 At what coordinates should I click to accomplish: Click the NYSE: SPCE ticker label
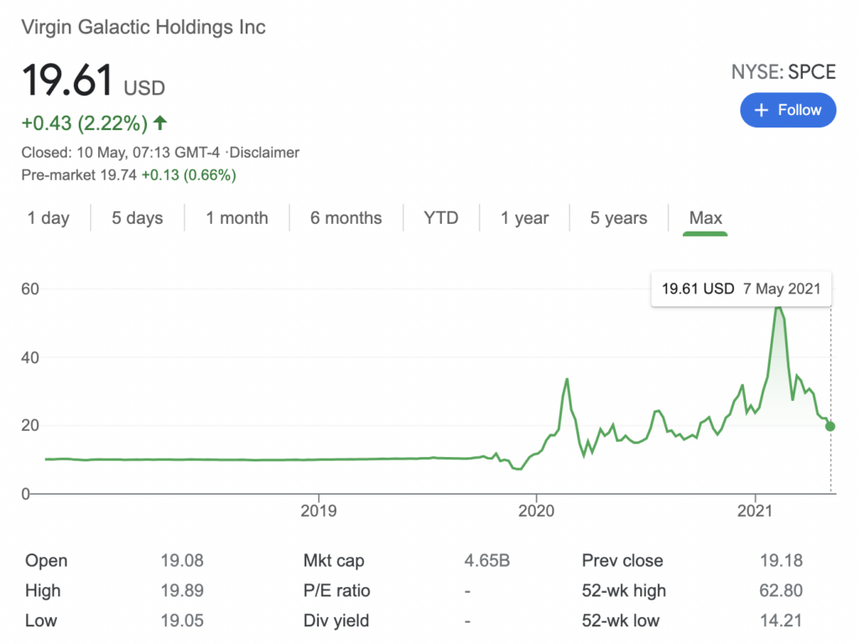[x=784, y=72]
